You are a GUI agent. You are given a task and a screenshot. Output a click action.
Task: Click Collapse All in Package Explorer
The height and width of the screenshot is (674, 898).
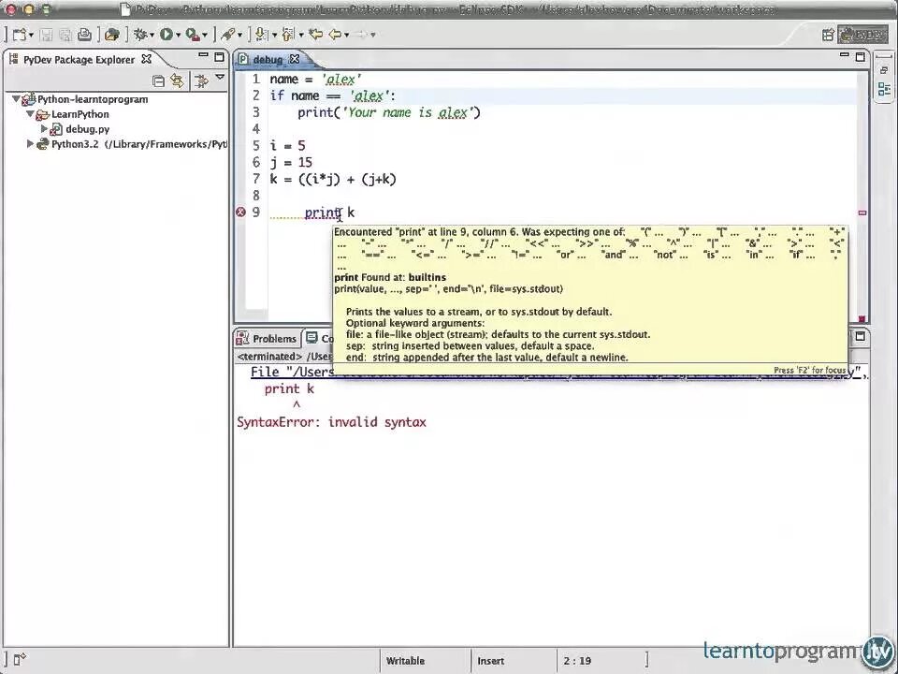159,81
